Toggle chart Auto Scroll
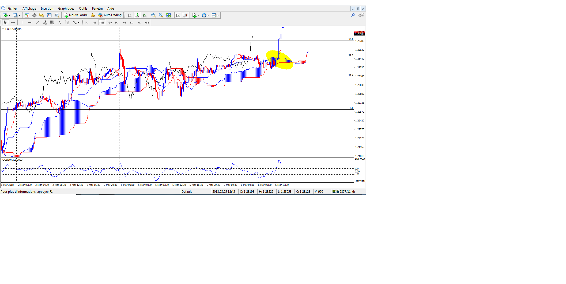This screenshot has height=284, width=566. coord(178,15)
